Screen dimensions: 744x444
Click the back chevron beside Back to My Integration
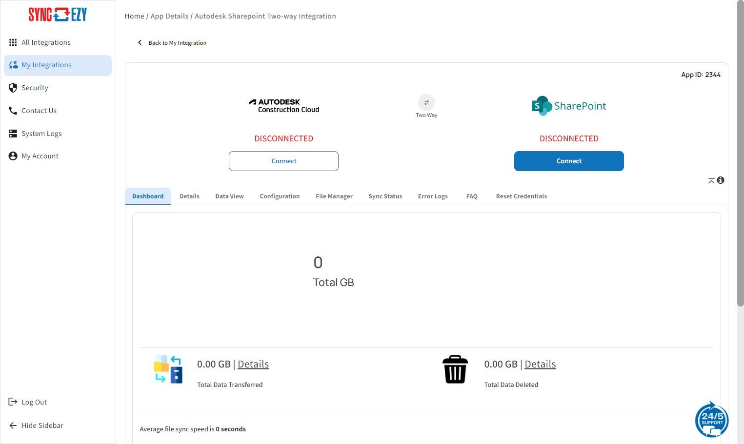pos(140,43)
